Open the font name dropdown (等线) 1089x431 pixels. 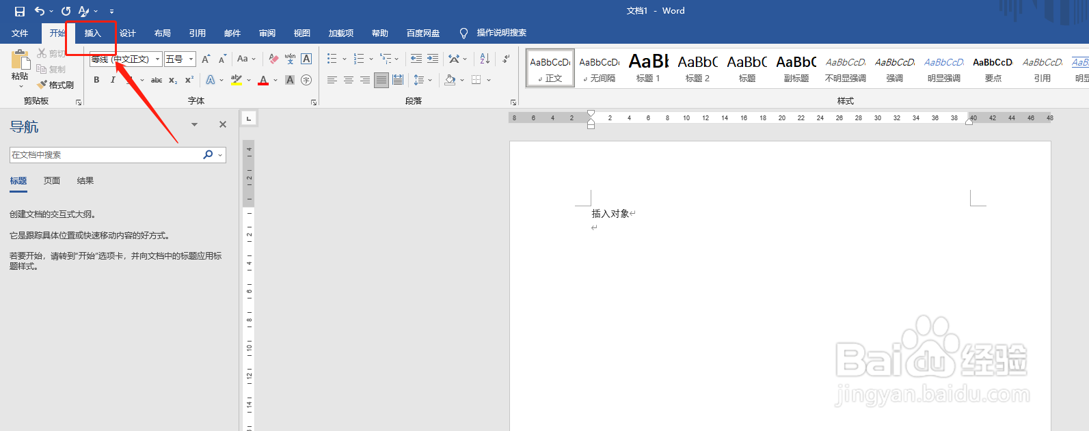pyautogui.click(x=157, y=59)
